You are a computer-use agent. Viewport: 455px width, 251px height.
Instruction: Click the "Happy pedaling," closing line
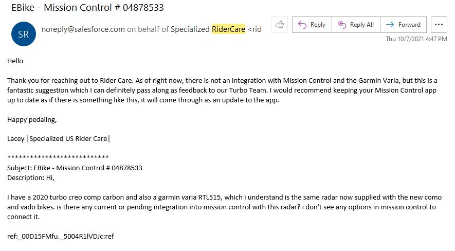pos(32,119)
